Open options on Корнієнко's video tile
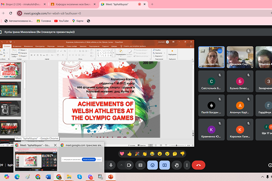The height and width of the screenshot is (181, 272). [220, 51]
